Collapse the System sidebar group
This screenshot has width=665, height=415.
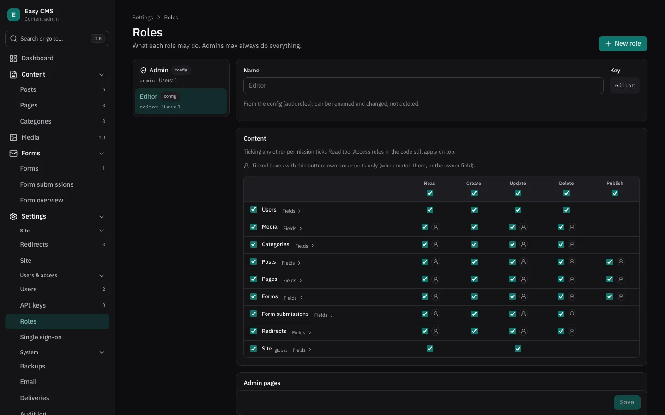[102, 353]
